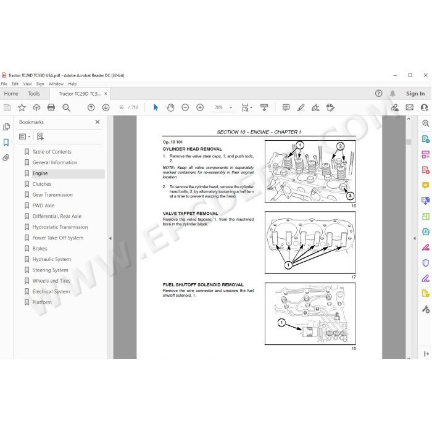The height and width of the screenshot is (432, 432).
Task: Click the upload to cloud icon
Action: pyautogui.click(x=36, y=107)
